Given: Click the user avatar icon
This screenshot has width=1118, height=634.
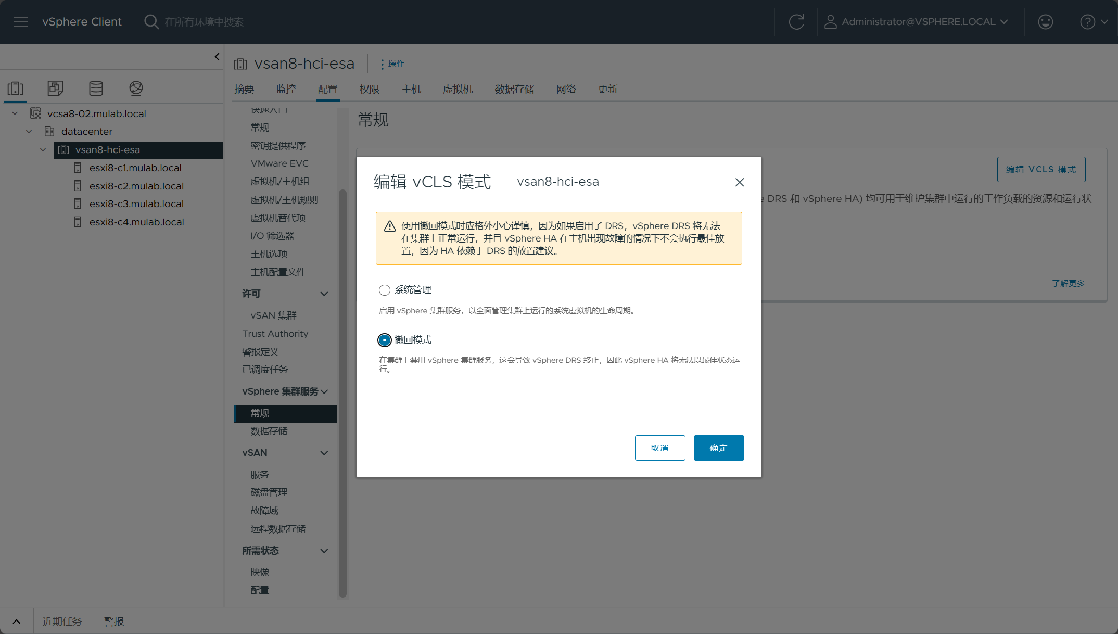Looking at the screenshot, I should pyautogui.click(x=830, y=22).
